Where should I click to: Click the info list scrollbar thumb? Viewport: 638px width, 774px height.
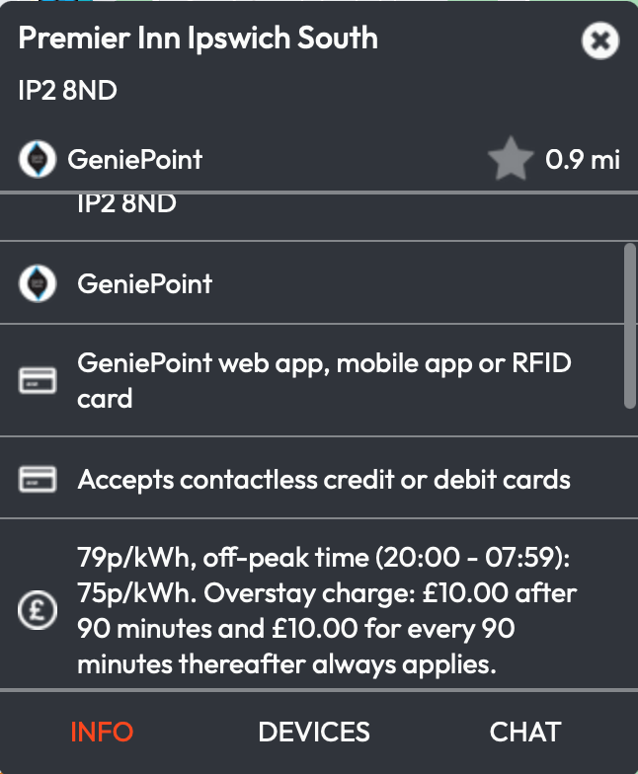630,326
